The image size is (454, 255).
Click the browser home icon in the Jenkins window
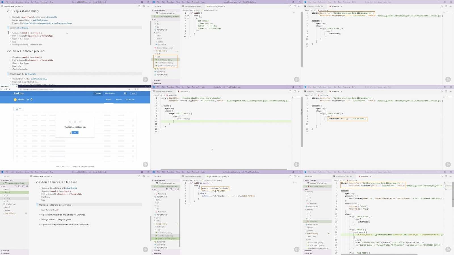click(10, 89)
